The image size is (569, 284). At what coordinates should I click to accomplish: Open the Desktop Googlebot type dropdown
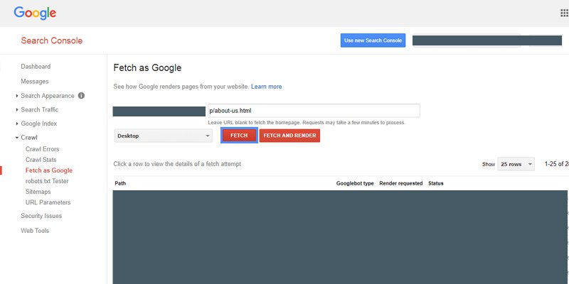coord(163,136)
